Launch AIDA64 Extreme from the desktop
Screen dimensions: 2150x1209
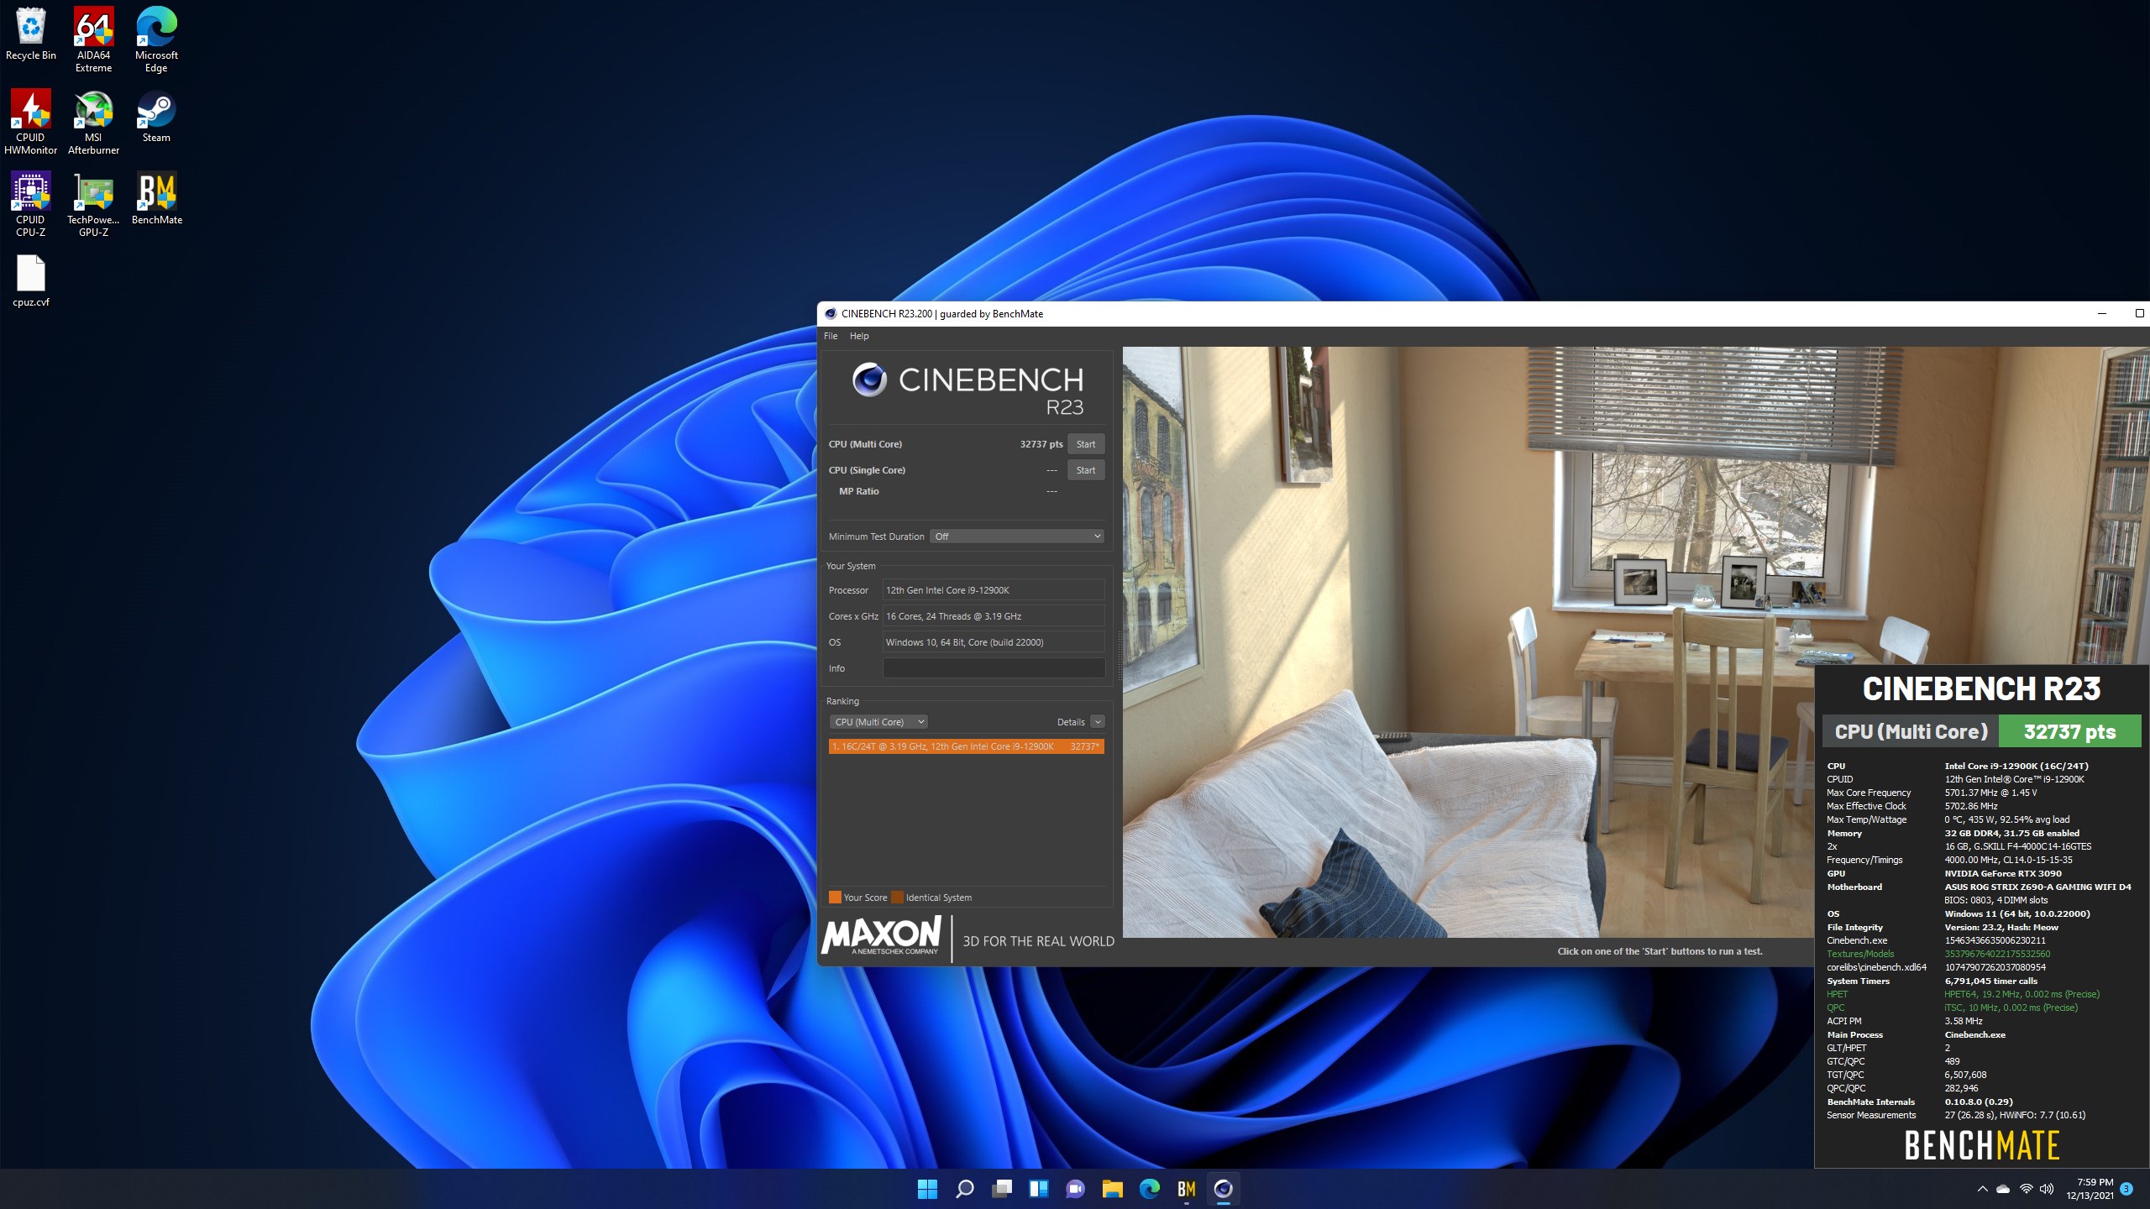coord(93,29)
